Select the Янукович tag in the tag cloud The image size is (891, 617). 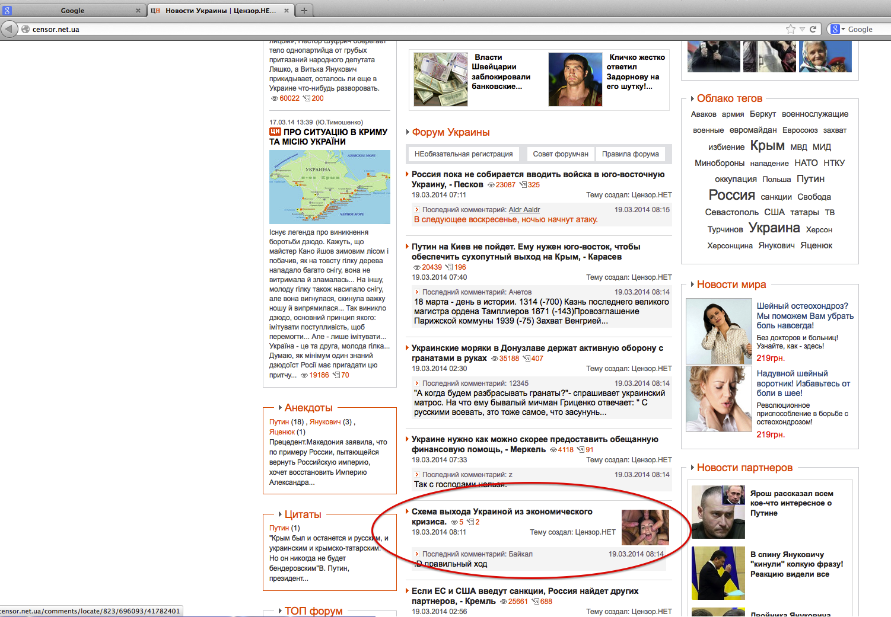tap(777, 245)
